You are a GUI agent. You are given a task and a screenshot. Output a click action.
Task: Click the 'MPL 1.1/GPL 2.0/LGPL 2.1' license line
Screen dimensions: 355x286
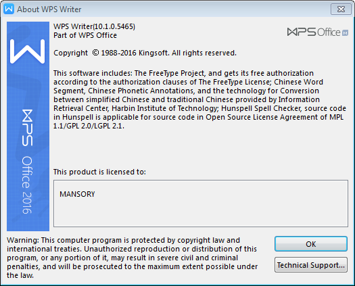coord(89,126)
